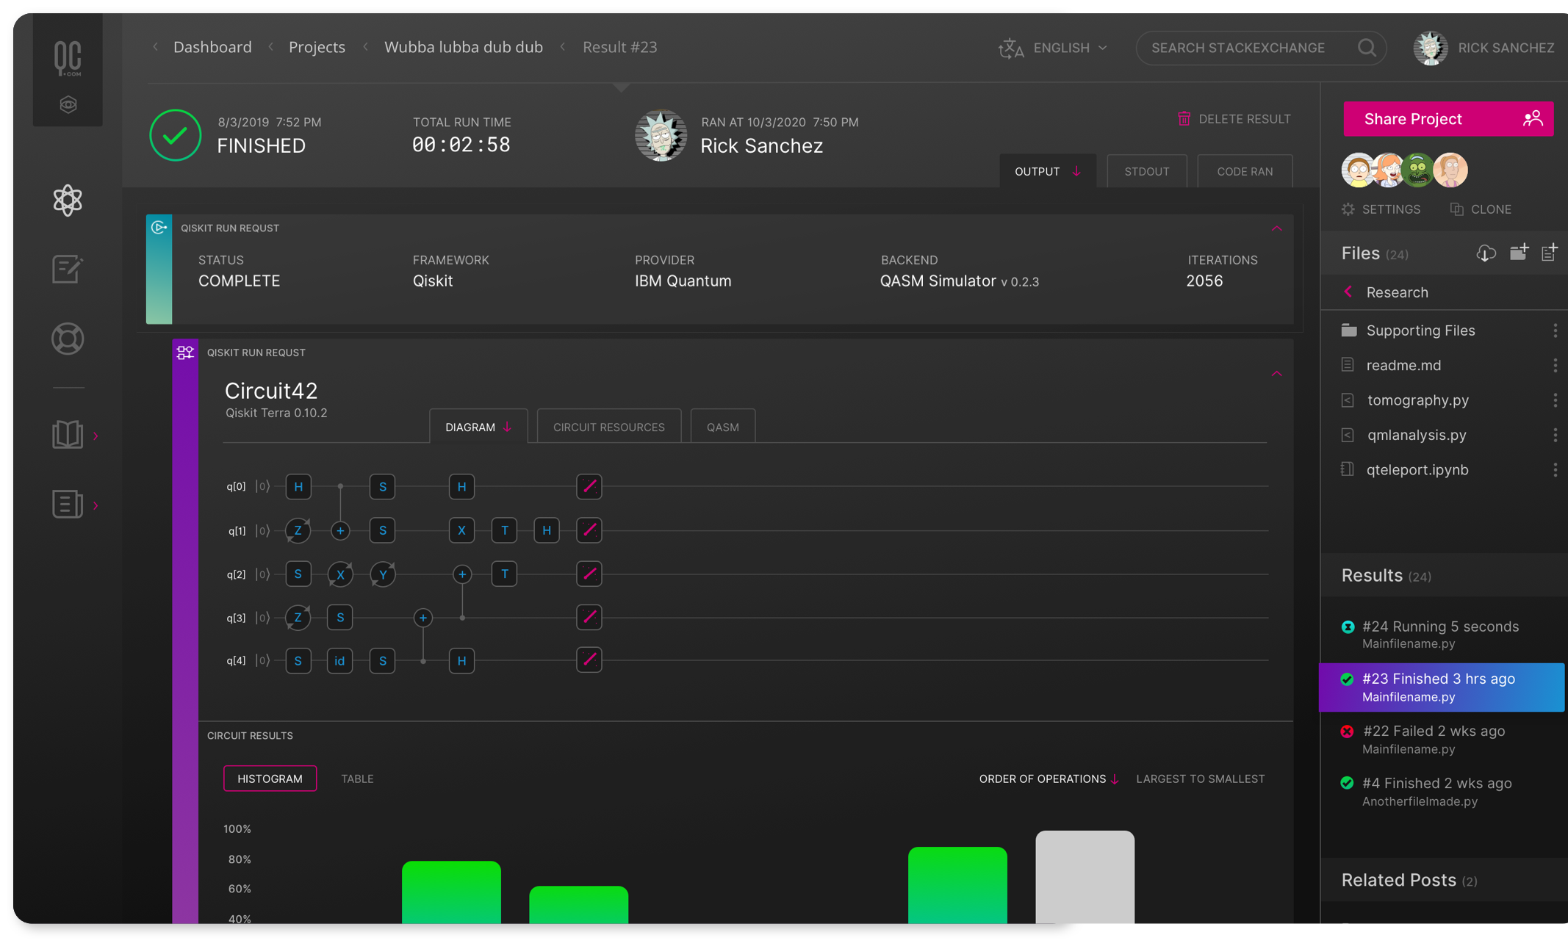Collapse the Circuit42 section chevron
1568x946 pixels.
(1276, 374)
